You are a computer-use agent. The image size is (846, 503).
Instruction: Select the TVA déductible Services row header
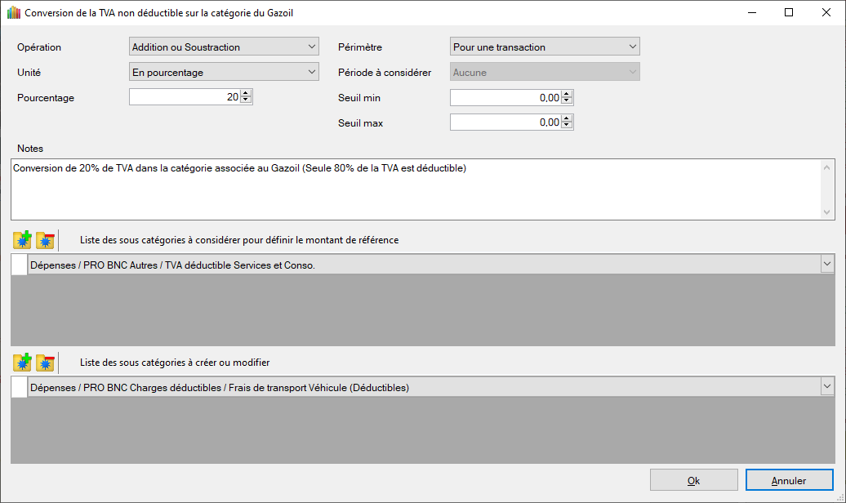click(x=19, y=265)
